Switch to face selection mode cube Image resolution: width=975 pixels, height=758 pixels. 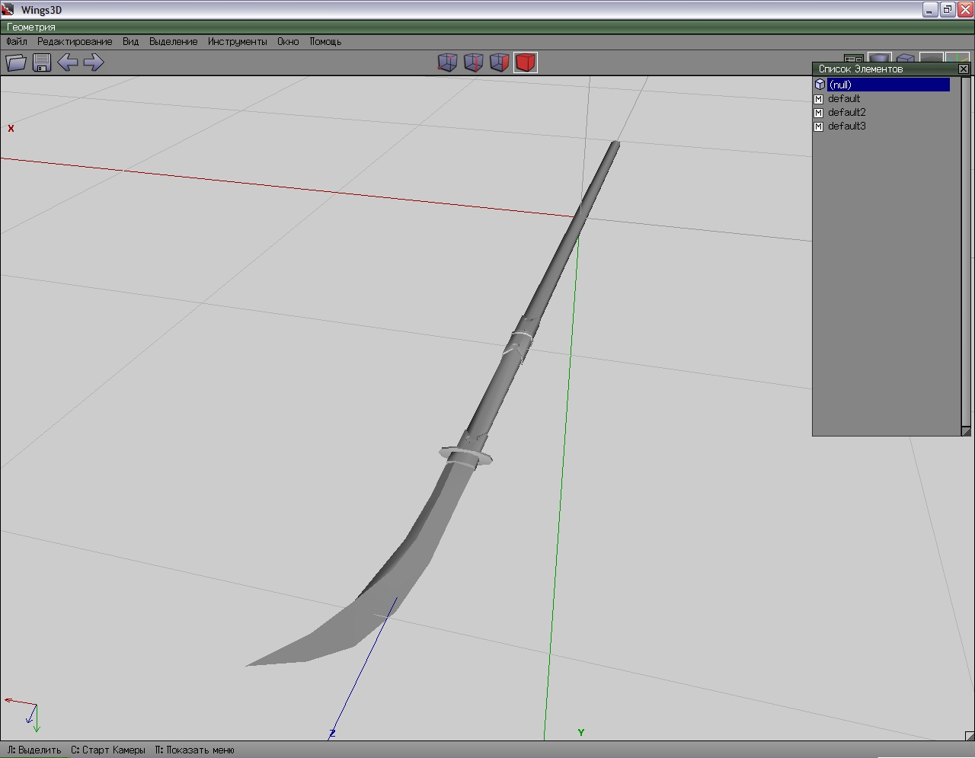tap(500, 62)
